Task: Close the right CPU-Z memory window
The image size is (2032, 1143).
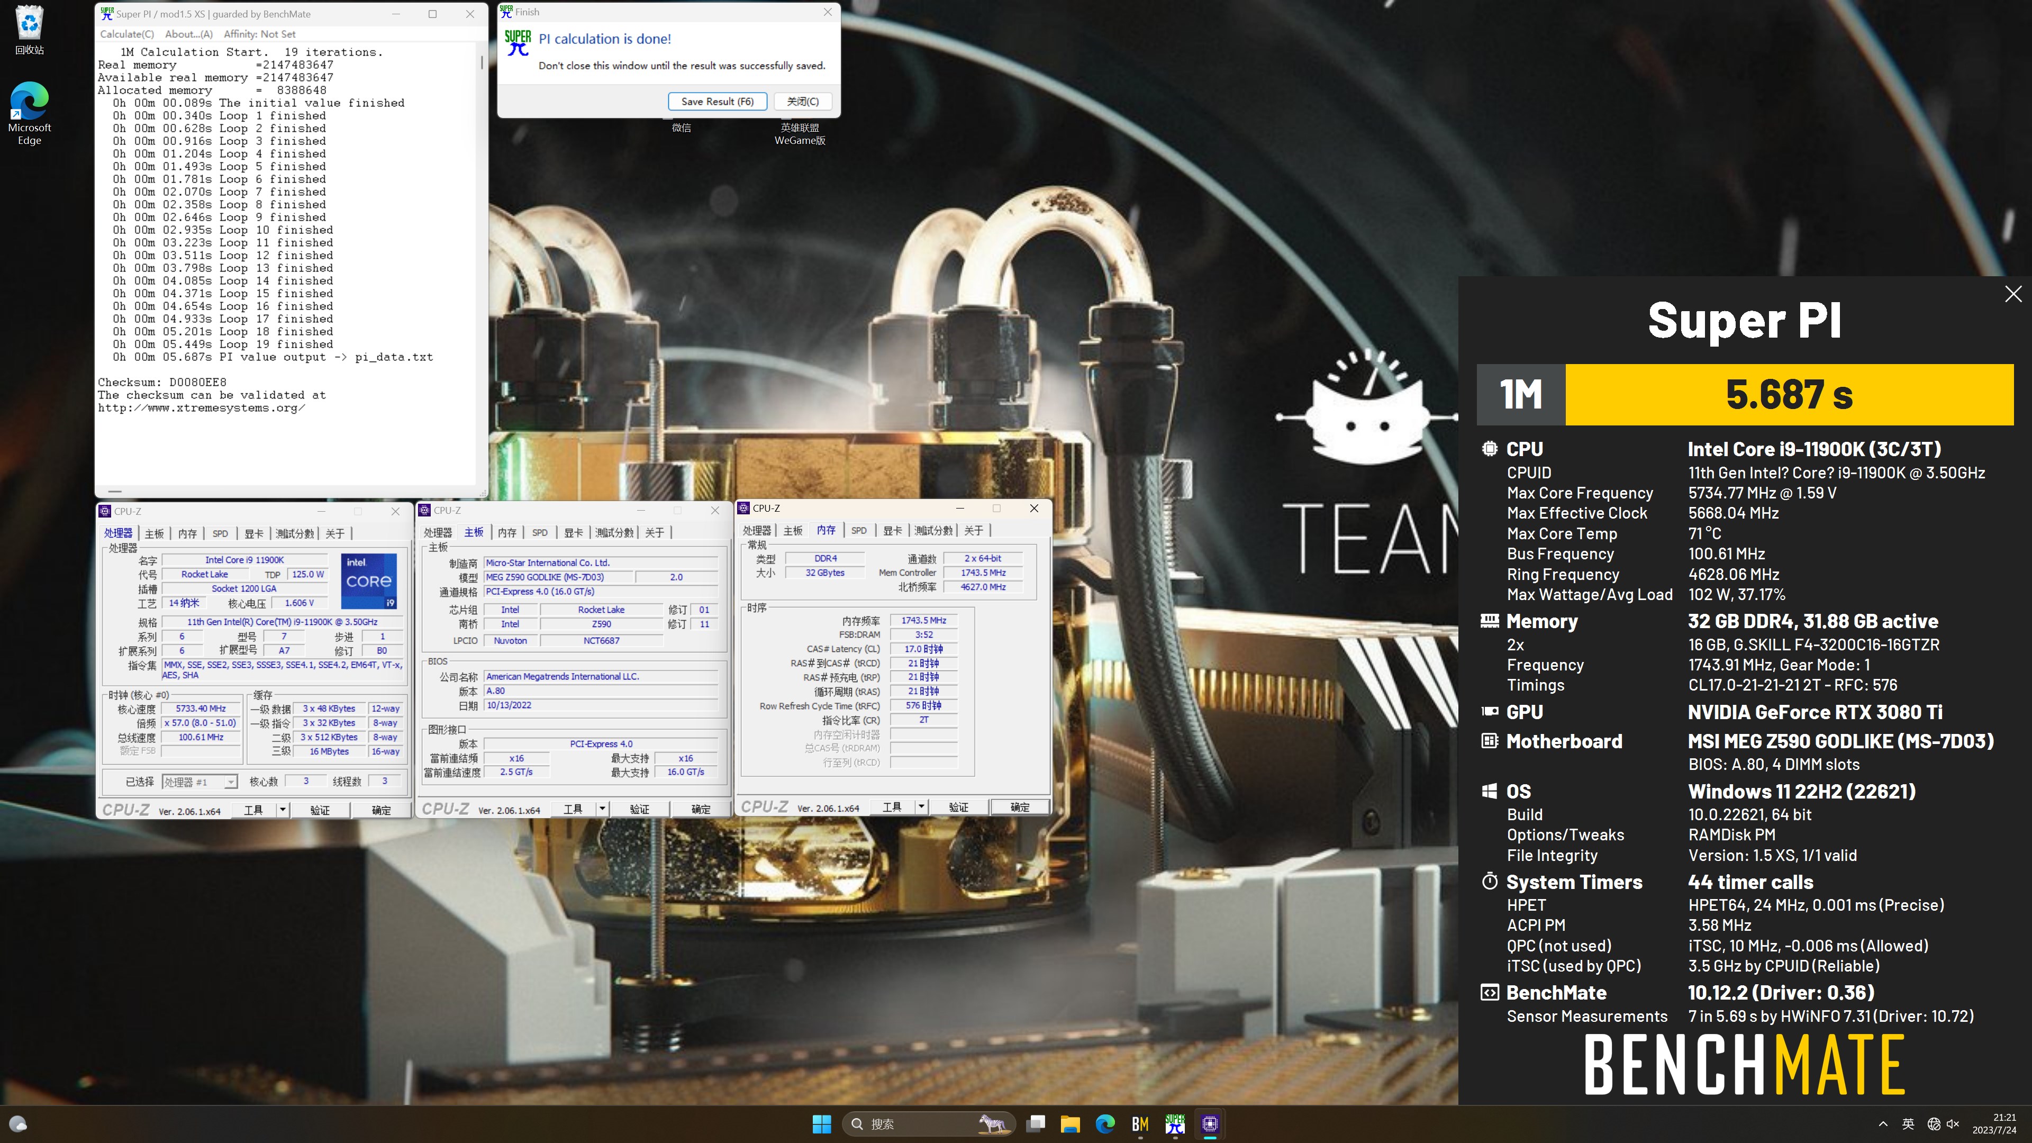Action: point(1033,508)
